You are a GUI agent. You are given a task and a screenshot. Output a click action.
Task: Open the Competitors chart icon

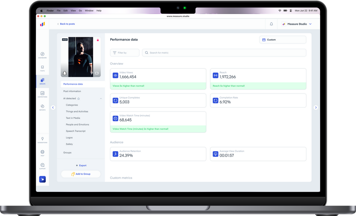point(42,93)
